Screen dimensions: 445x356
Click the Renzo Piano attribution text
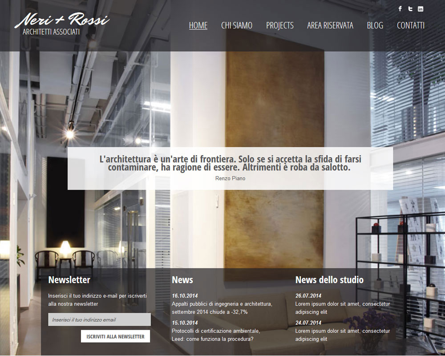pyautogui.click(x=230, y=178)
